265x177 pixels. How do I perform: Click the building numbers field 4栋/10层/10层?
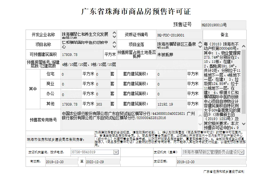click(x=132, y=64)
